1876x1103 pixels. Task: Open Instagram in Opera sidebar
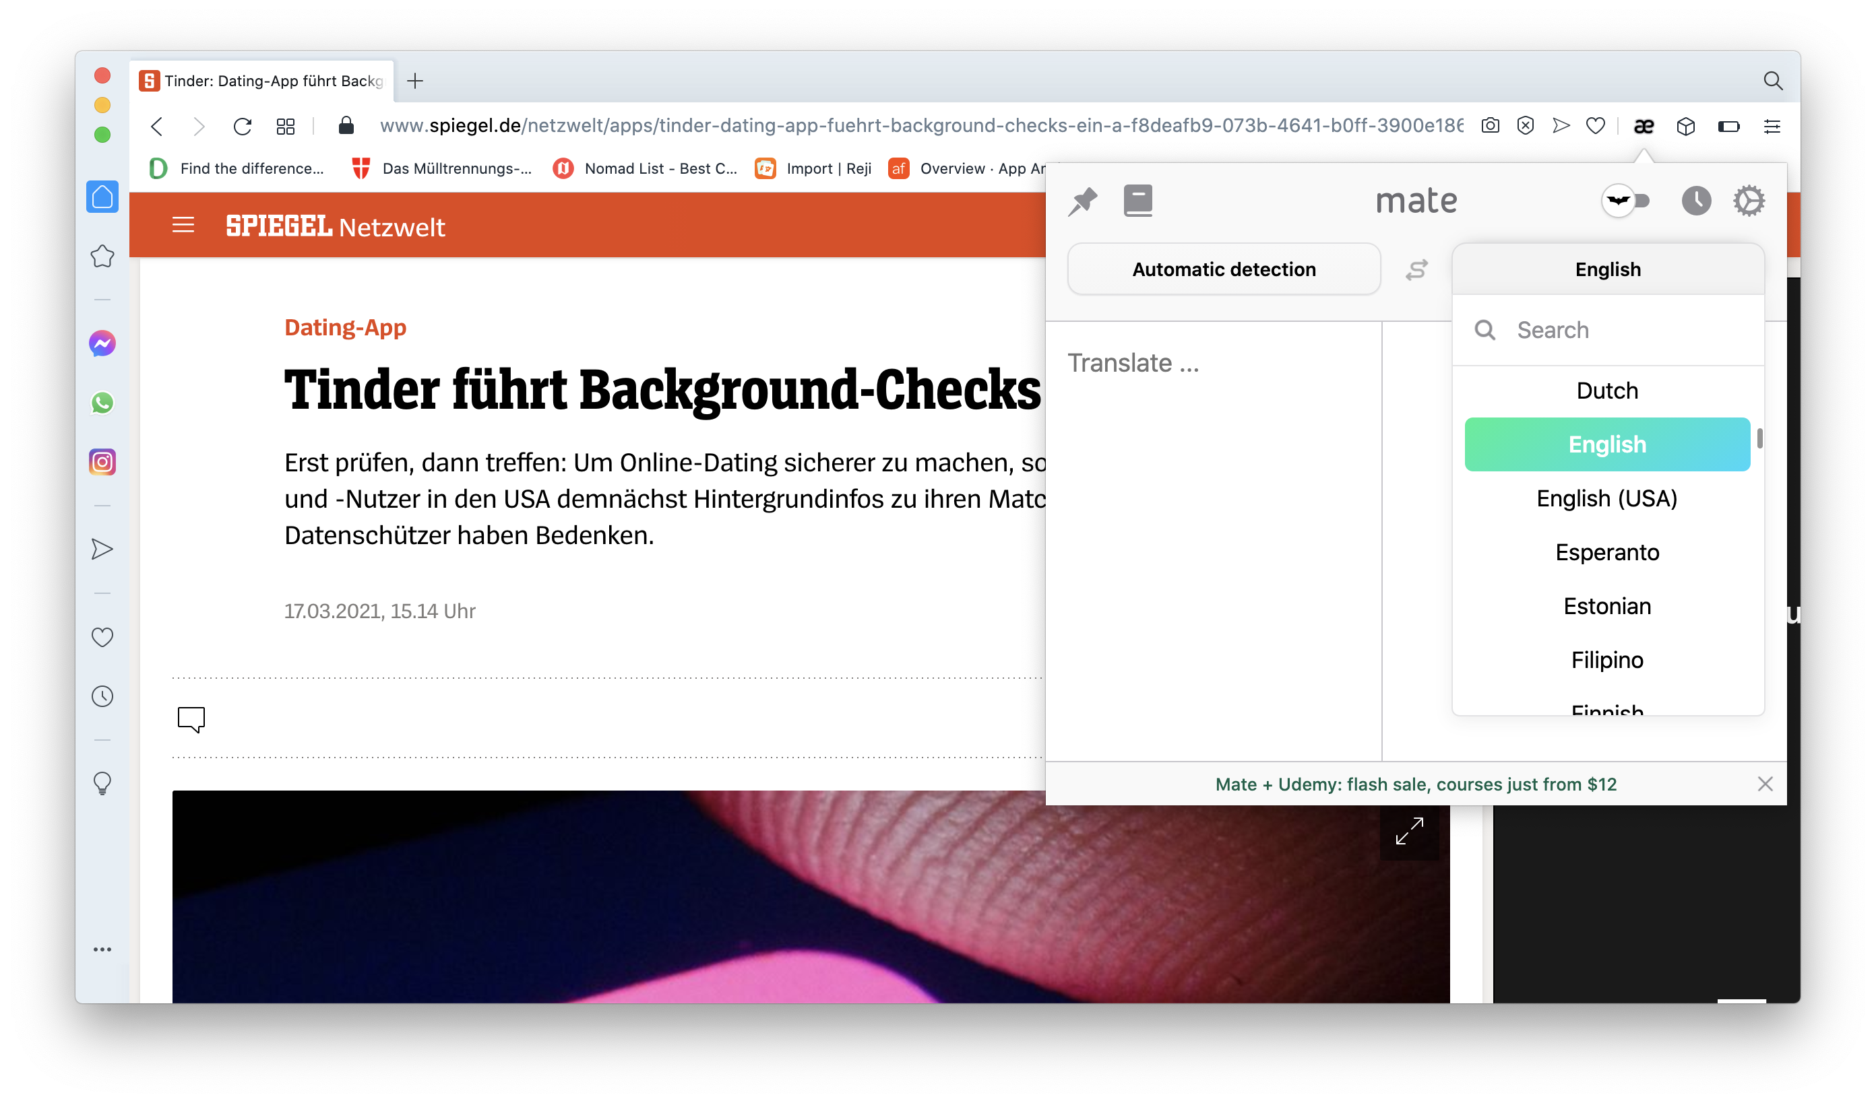102,463
